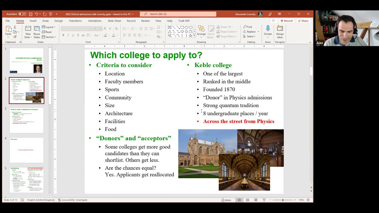Toggle Strikethrough formatting
The width and height of the screenshot is (379, 213).
pyautogui.click(x=83, y=35)
